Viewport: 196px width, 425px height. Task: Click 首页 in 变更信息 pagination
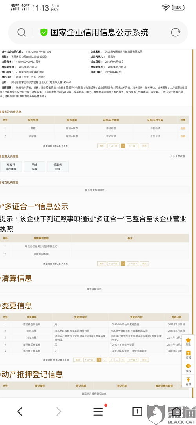coord(78,360)
